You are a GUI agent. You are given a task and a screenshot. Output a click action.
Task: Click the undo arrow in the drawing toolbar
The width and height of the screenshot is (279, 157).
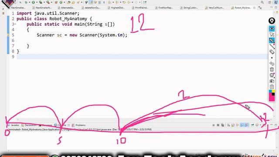click(272, 64)
